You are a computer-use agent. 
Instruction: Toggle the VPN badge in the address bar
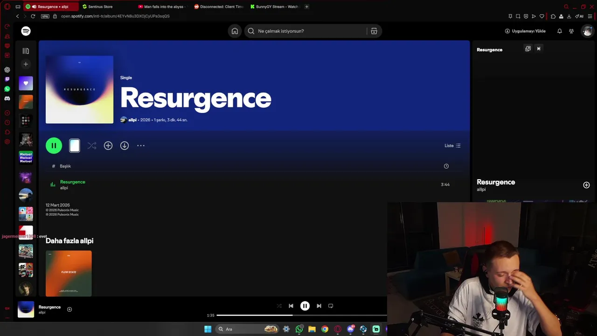45,16
